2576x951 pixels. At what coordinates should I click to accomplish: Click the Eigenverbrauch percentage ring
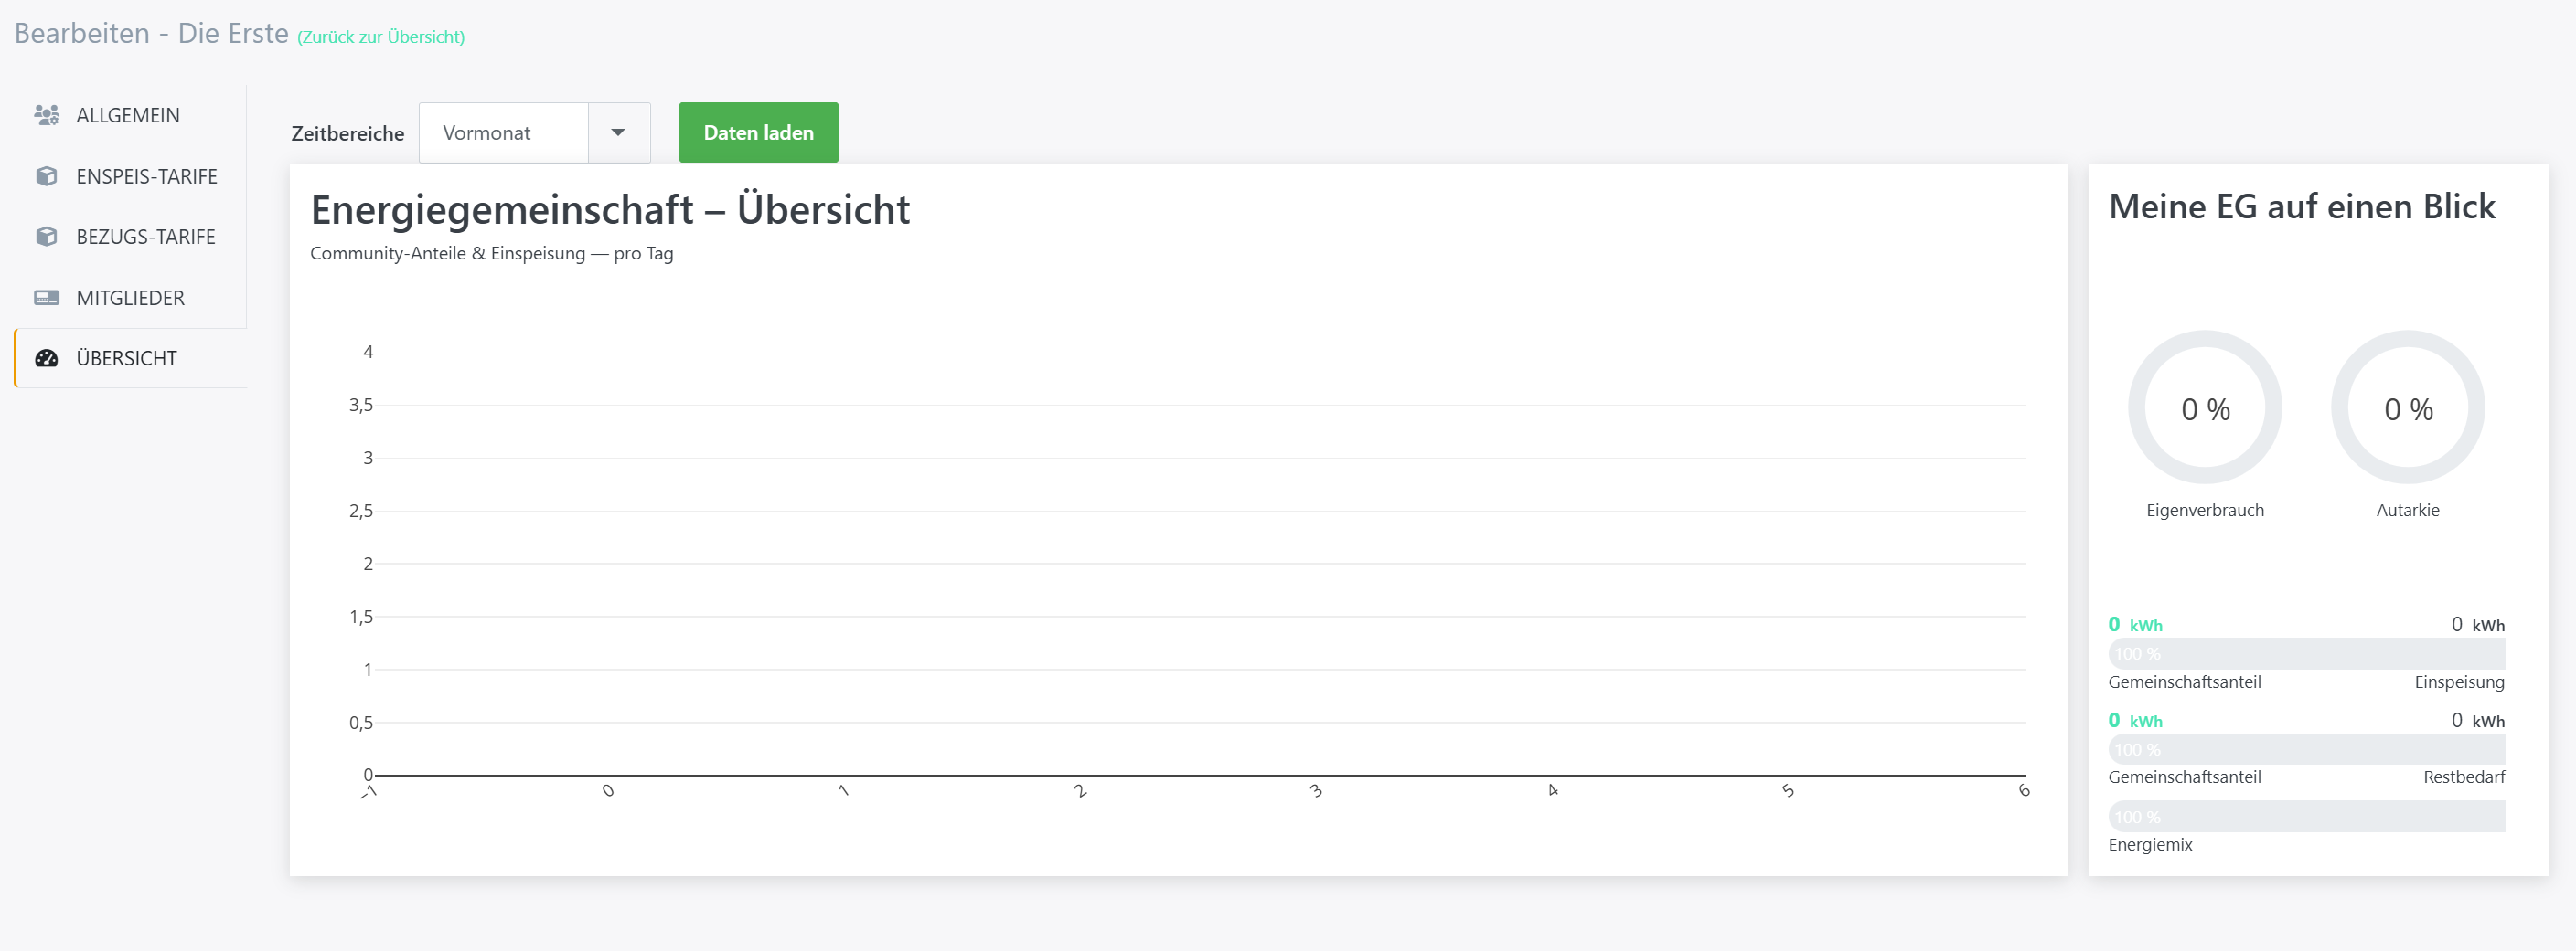[2205, 407]
